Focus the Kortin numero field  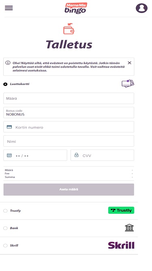[x=69, y=127]
